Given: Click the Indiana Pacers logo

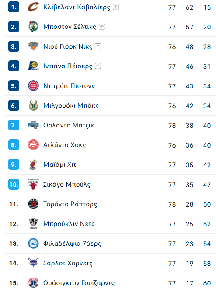Looking at the screenshot, I should [33, 66].
